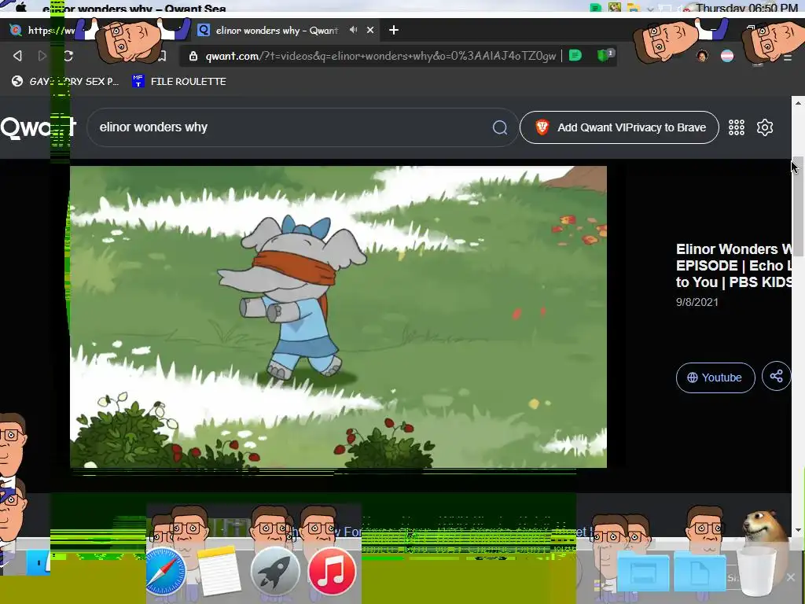Viewport: 805px width, 604px height.
Task: Click Add Qwant VIPrivacy to Brave
Action: (619, 127)
